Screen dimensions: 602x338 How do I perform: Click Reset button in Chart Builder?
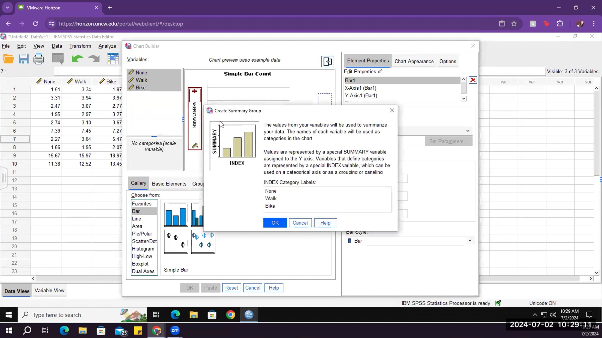tap(231, 288)
